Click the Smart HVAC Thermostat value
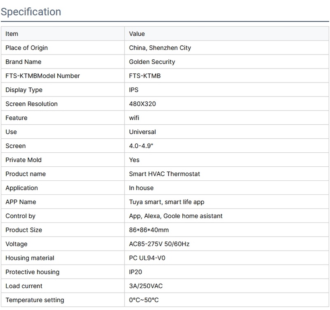The height and width of the screenshot is (310, 330). pos(165,174)
